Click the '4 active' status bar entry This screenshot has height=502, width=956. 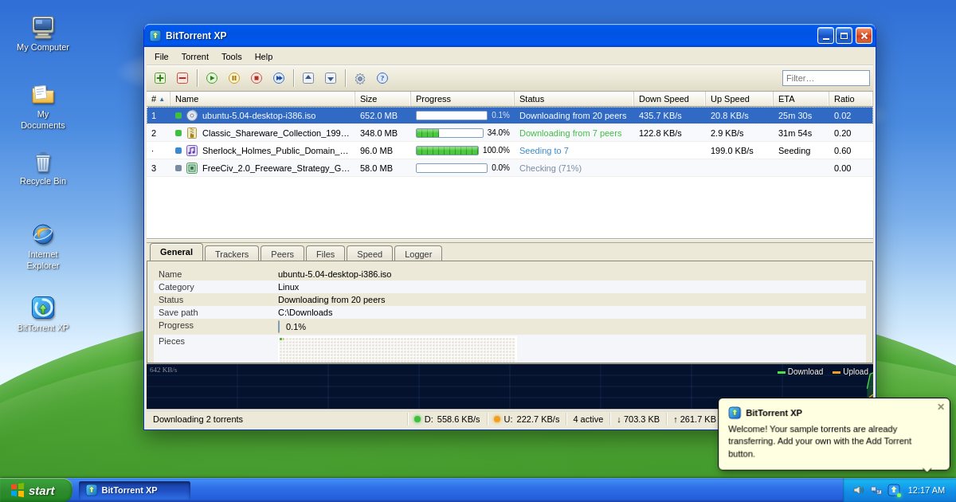(x=588, y=419)
